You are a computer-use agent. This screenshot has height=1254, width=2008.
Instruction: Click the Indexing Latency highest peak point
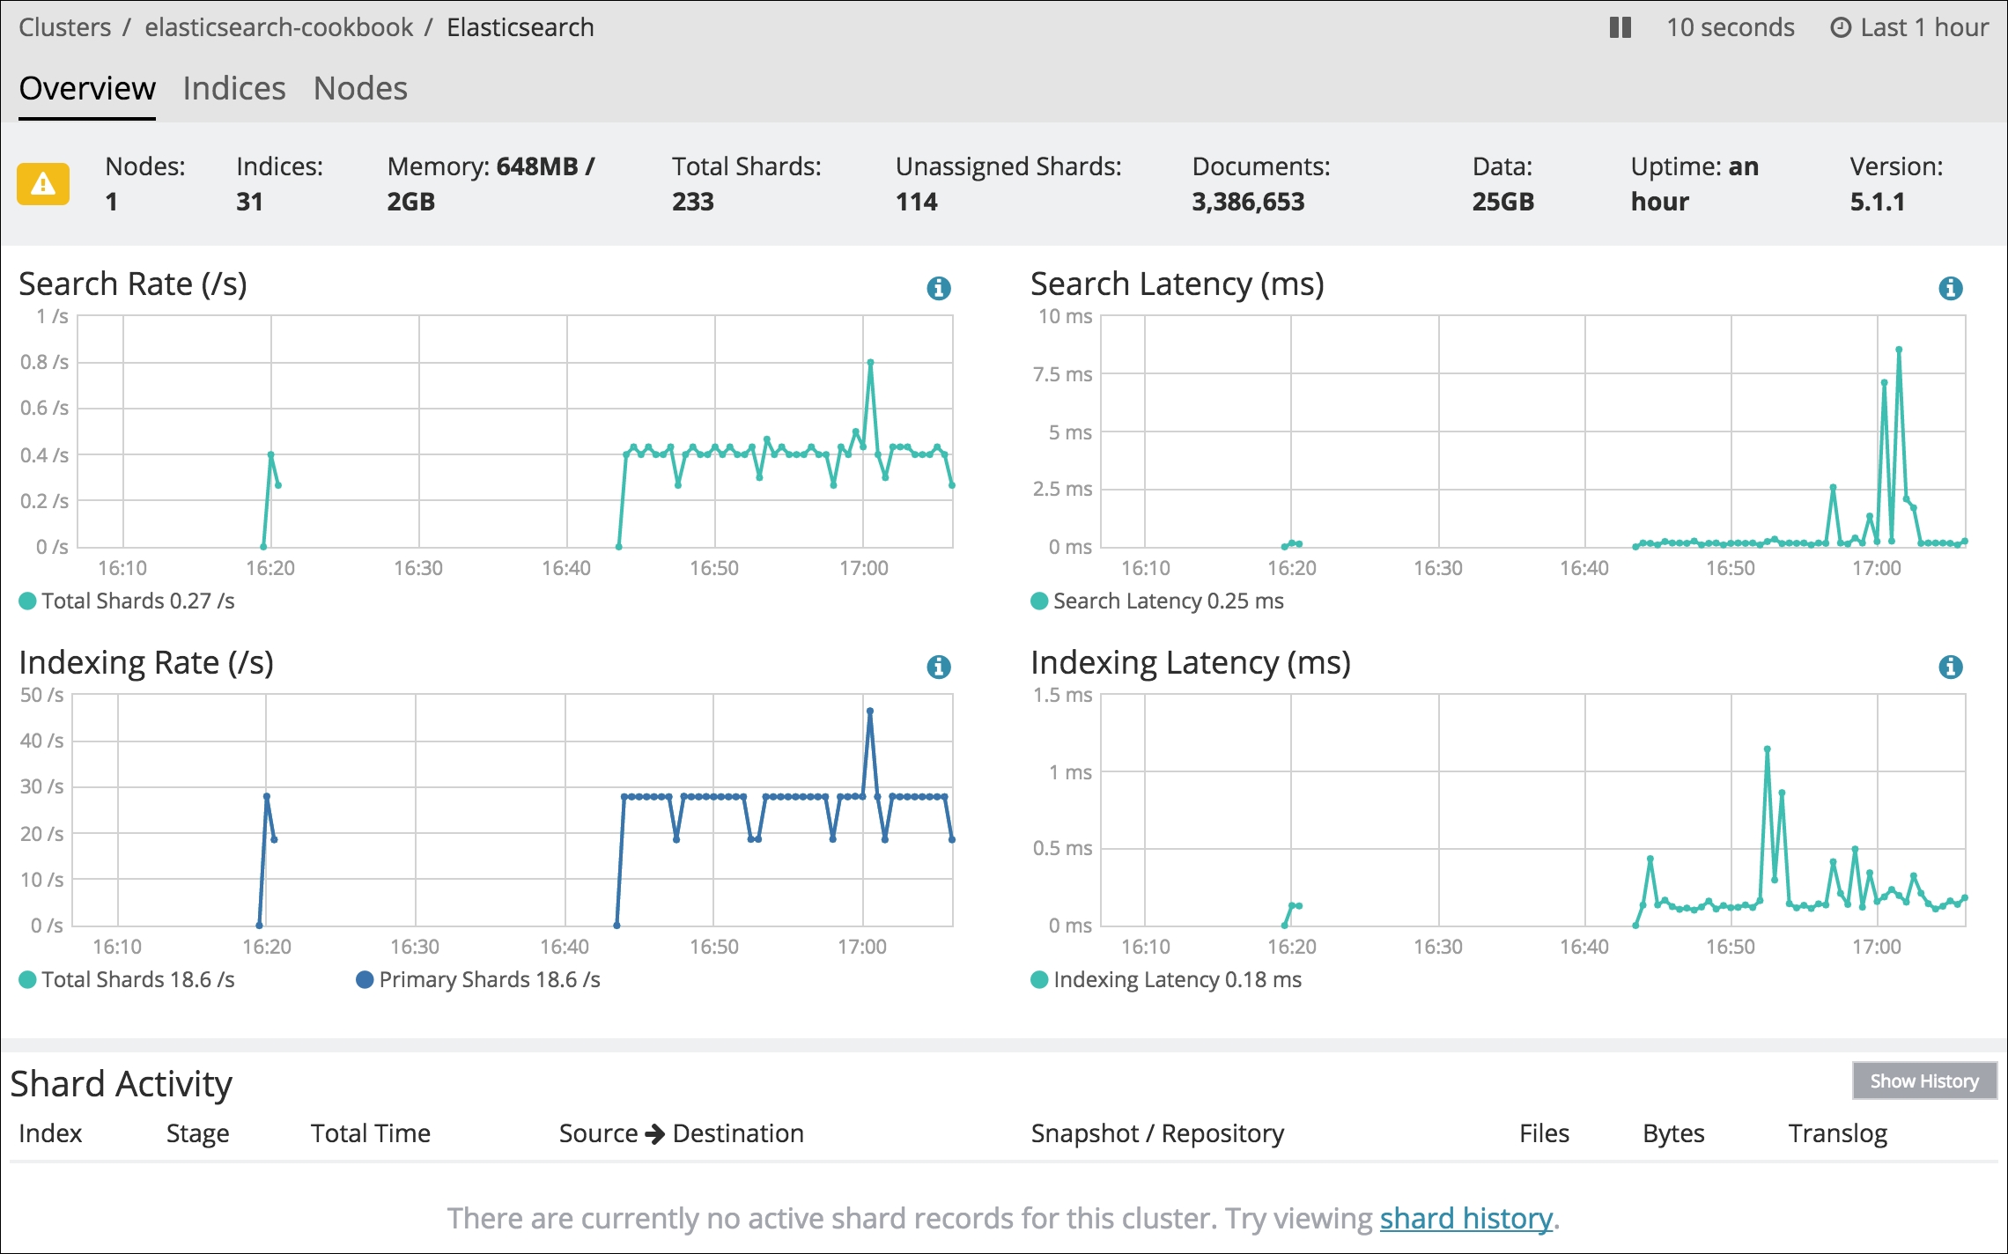[x=1767, y=749]
